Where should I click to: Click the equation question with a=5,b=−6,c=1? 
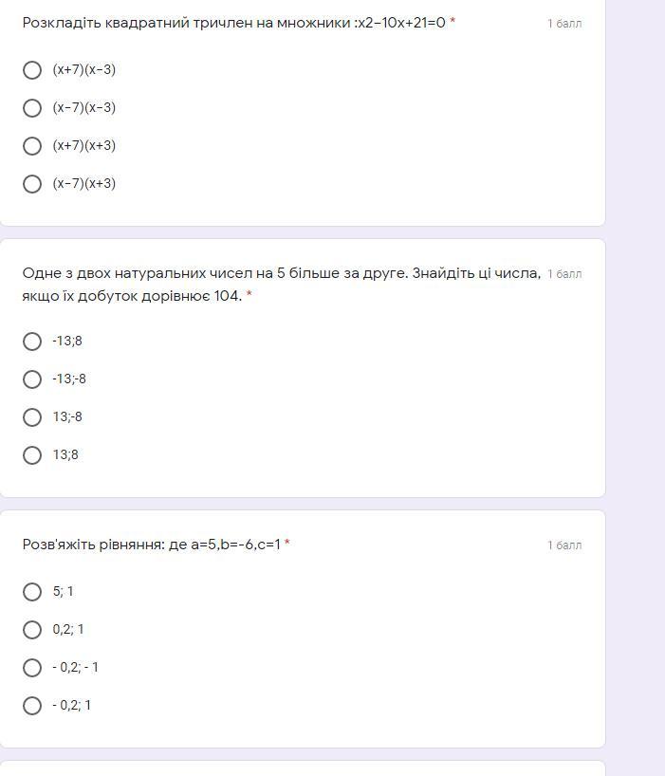[x=152, y=545]
